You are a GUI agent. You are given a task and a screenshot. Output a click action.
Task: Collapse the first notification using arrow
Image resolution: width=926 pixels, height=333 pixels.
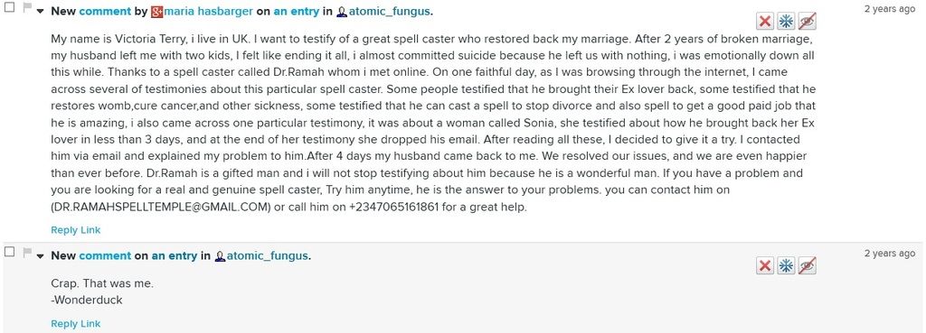pyautogui.click(x=40, y=12)
